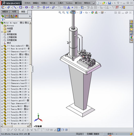The height and width of the screenshot is (136, 134).
Task: Open the Appearances tab in right task pane
Action: 131,37
